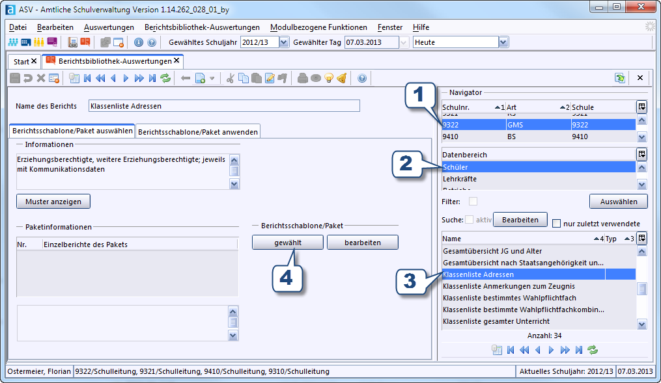Select Klassenliste Anmerkungen zum Zeugnis report

539,286
